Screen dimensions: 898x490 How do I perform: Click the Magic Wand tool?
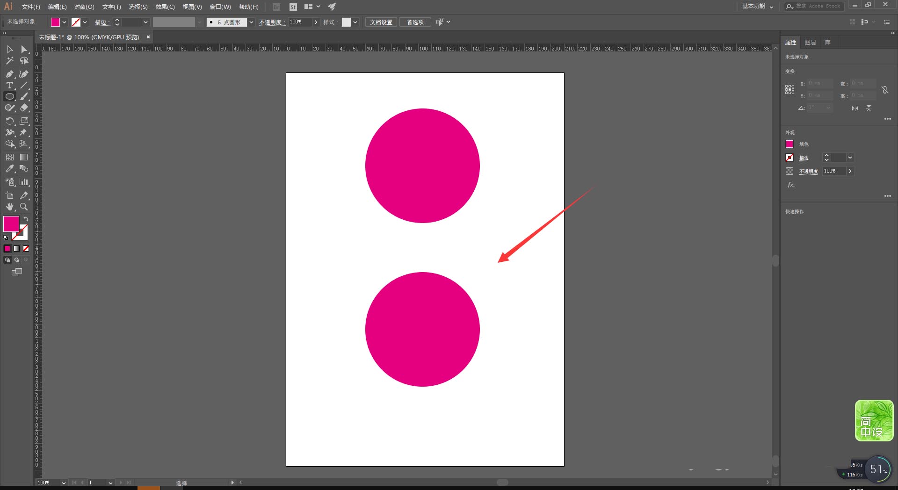pyautogui.click(x=9, y=61)
